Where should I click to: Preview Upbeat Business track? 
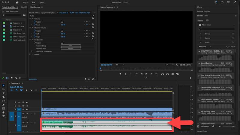pos(199,64)
